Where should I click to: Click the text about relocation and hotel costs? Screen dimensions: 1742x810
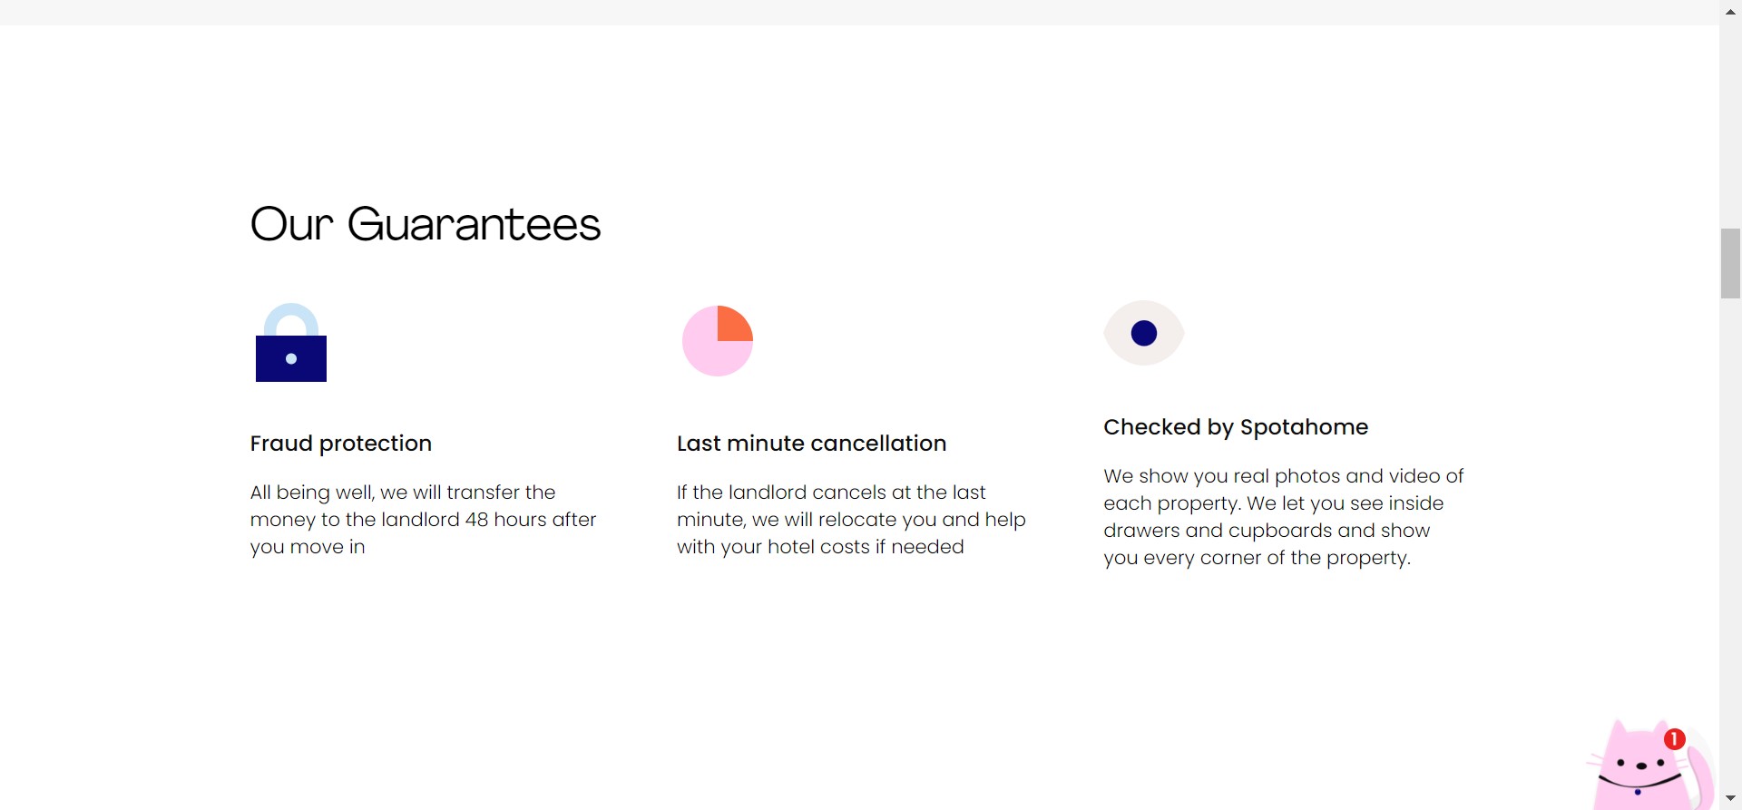click(x=850, y=520)
